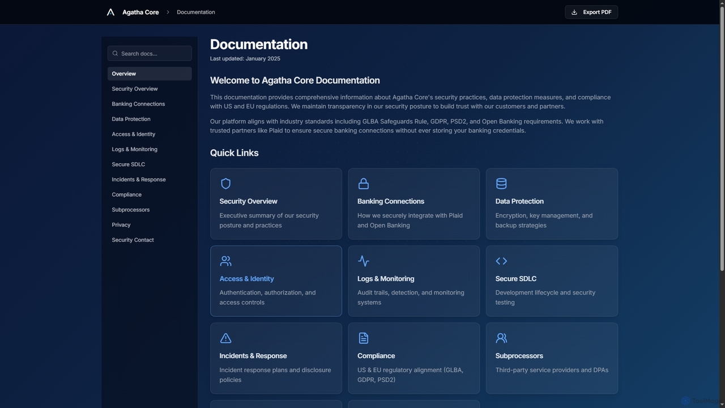Click 'Development lifecycle and security' description
The width and height of the screenshot is (725, 408).
[x=545, y=292]
